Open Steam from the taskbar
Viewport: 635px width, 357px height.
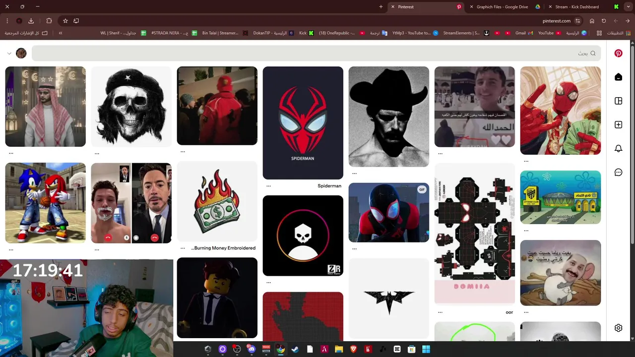coord(295,349)
